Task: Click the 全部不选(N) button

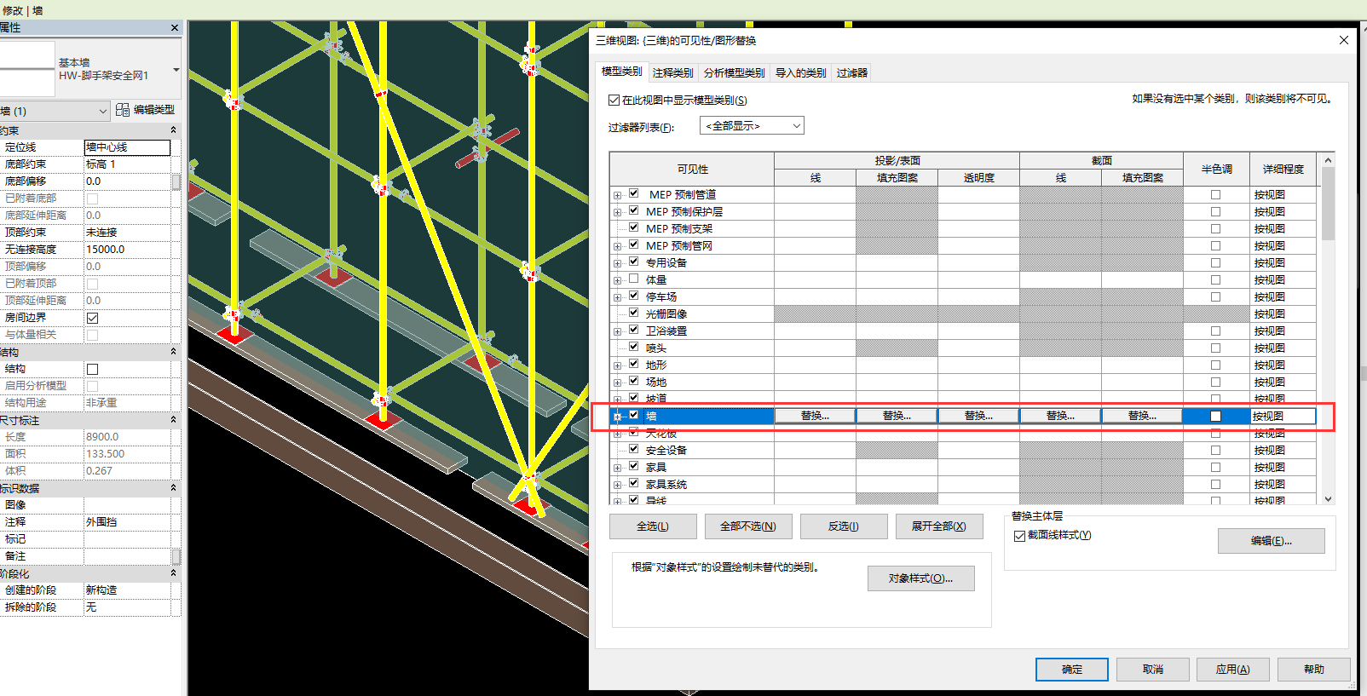Action: 748,526
